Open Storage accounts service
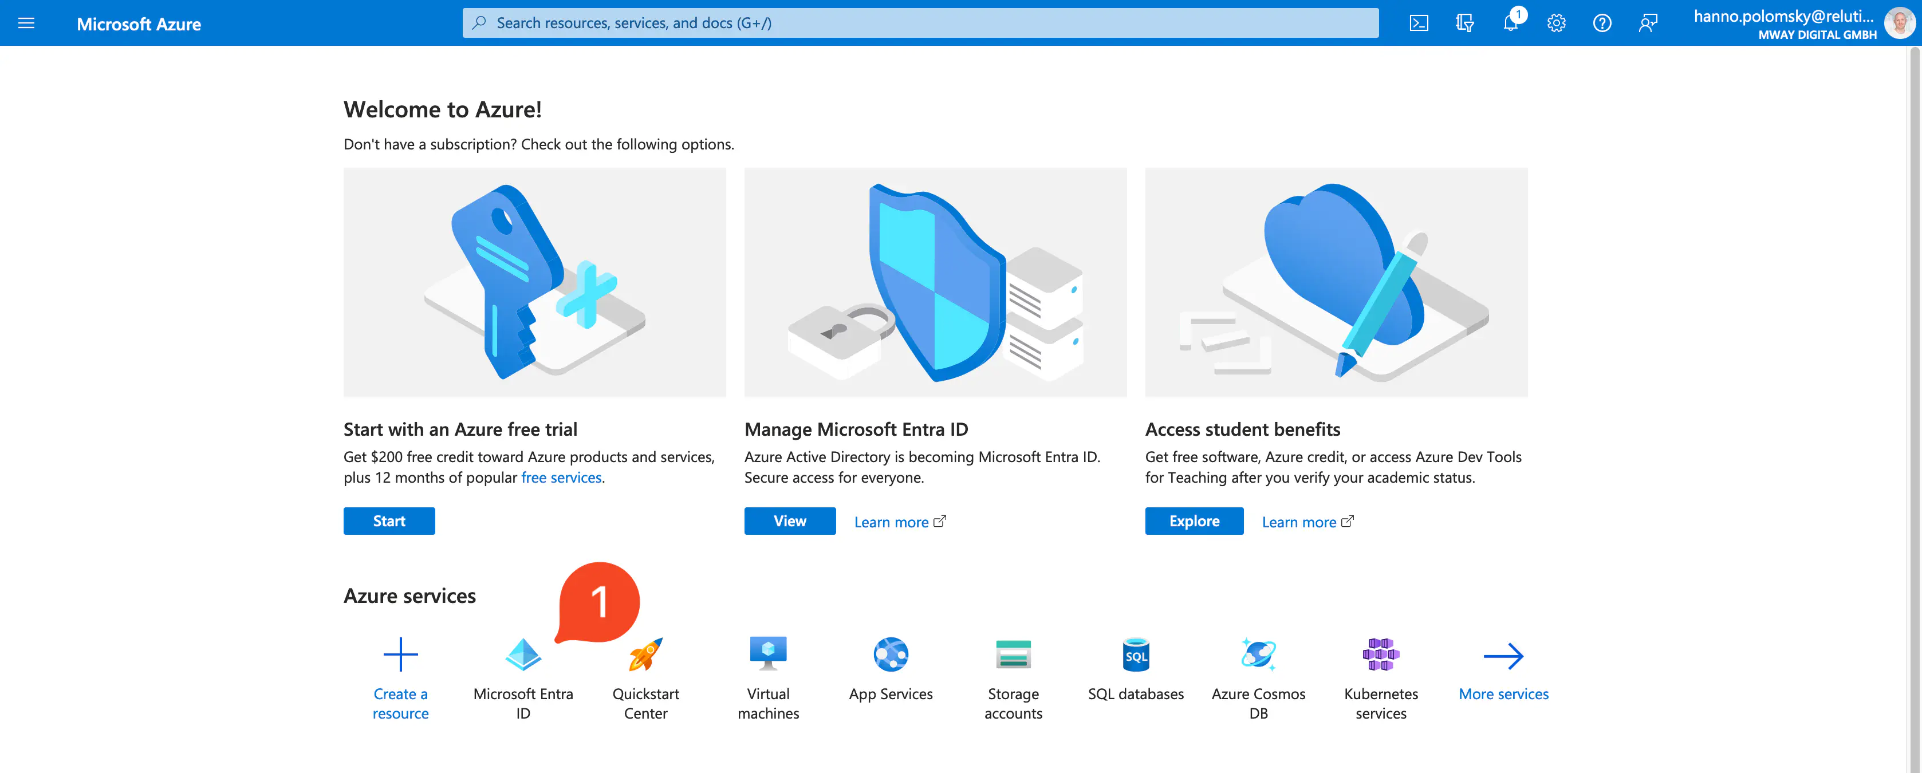This screenshot has height=773, width=1922. tap(1013, 655)
